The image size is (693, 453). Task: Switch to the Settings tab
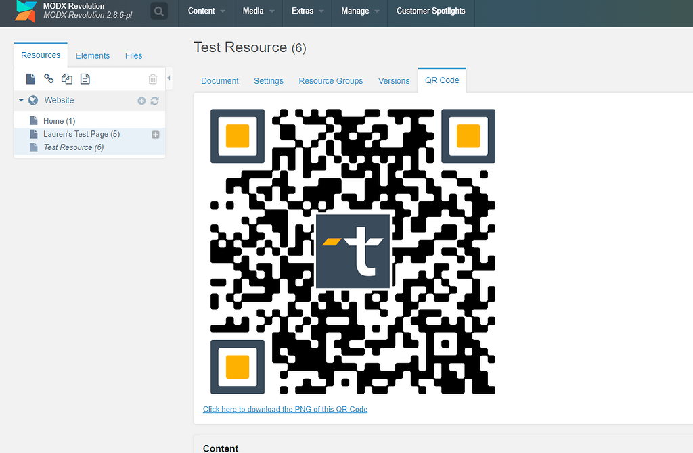pyautogui.click(x=268, y=80)
